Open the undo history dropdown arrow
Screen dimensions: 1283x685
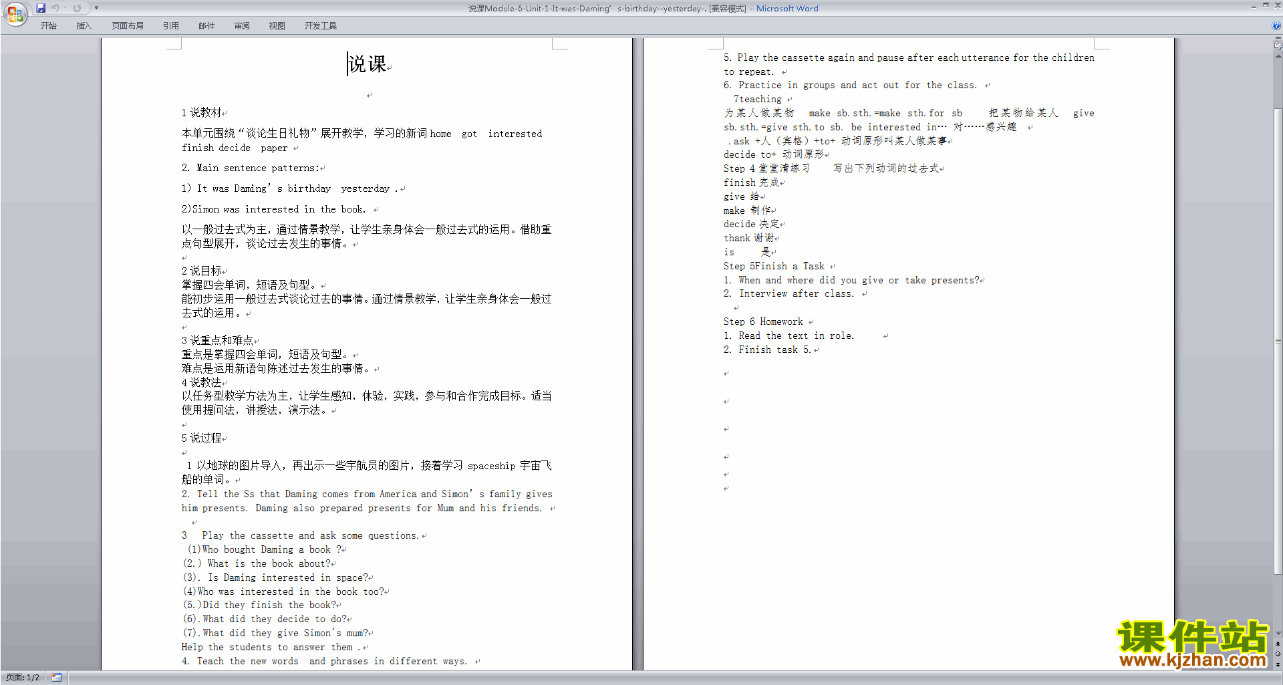coord(65,8)
